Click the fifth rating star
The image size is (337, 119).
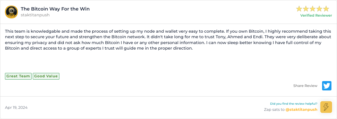pyautogui.click(x=326, y=9)
